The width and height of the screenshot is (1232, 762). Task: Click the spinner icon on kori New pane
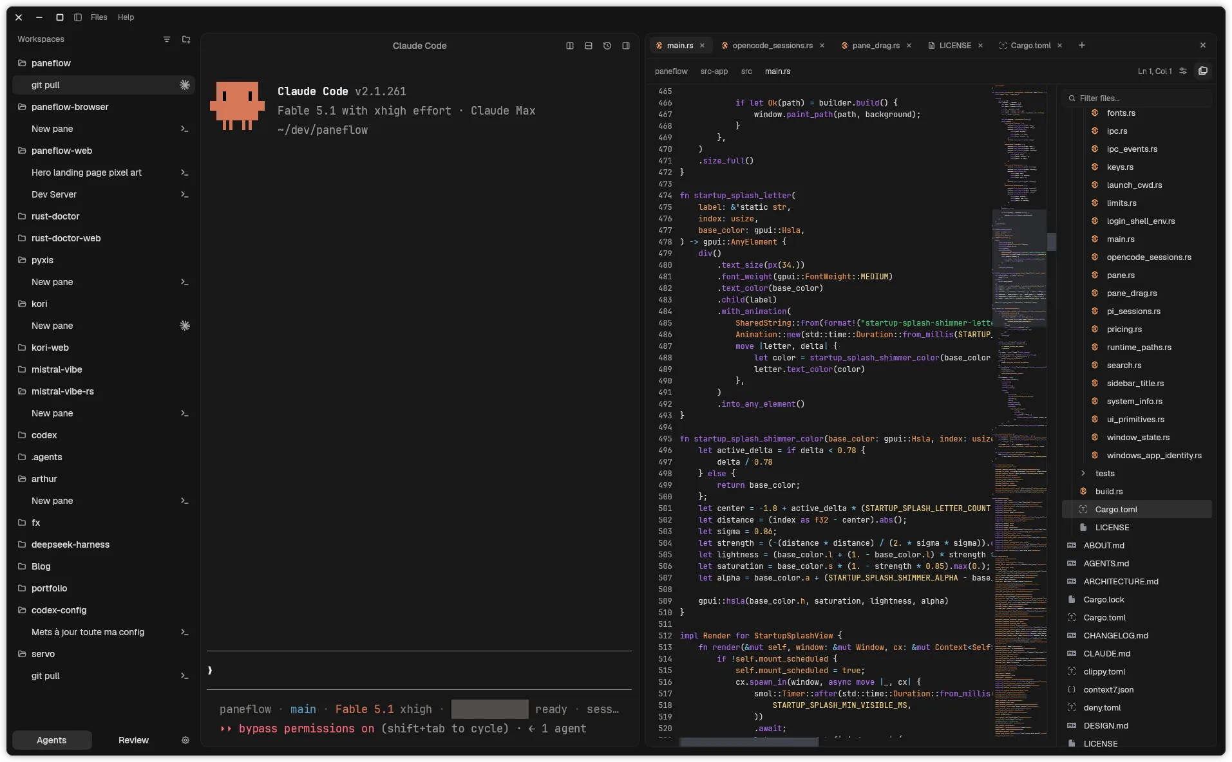[x=185, y=326]
